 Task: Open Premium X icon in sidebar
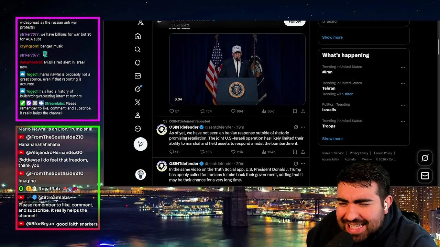(137, 102)
